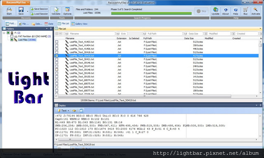This screenshot has width=264, height=158.
Task: Uncheck LostFile_Text_50419.txt checkbox
Action: click(x=57, y=56)
